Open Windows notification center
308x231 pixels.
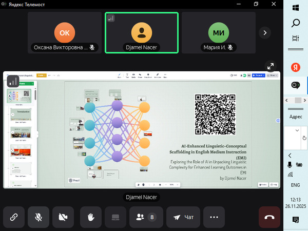point(296,220)
